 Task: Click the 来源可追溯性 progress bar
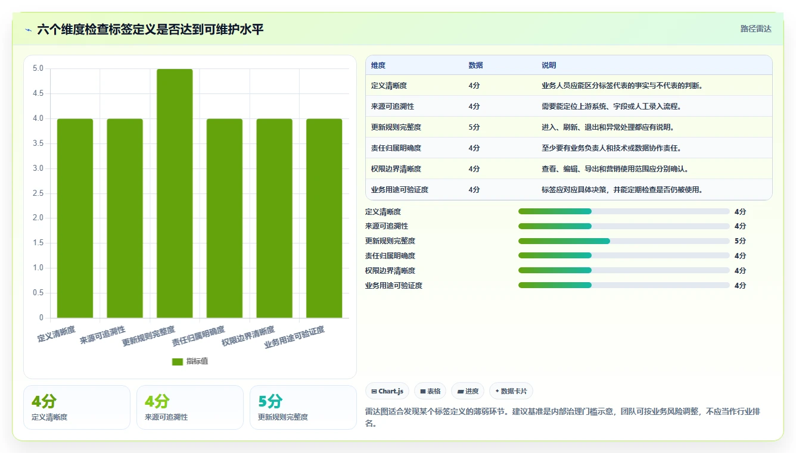624,226
